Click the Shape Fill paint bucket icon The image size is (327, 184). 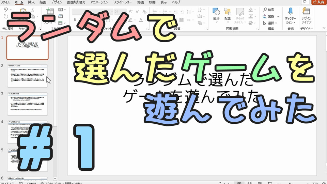[251, 10]
